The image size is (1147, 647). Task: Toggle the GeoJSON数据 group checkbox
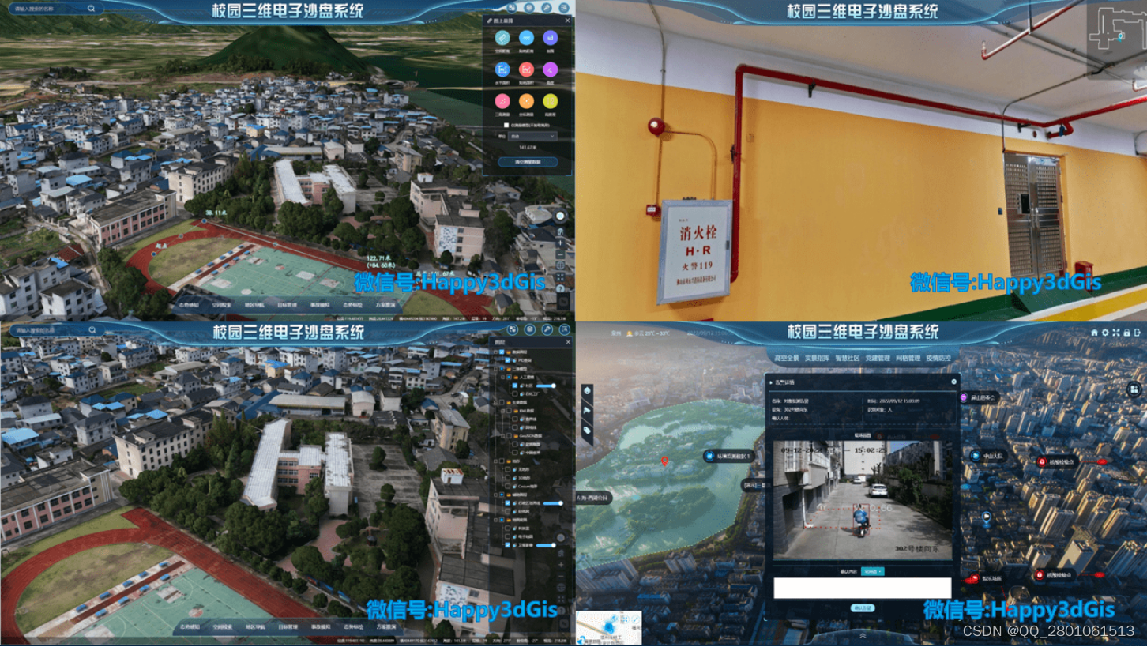coord(509,435)
